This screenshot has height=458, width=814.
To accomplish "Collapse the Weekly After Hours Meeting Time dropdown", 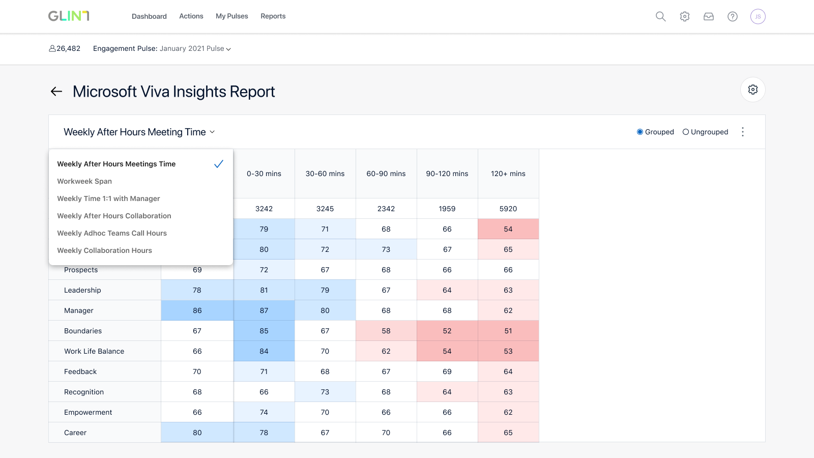I will tap(139, 132).
